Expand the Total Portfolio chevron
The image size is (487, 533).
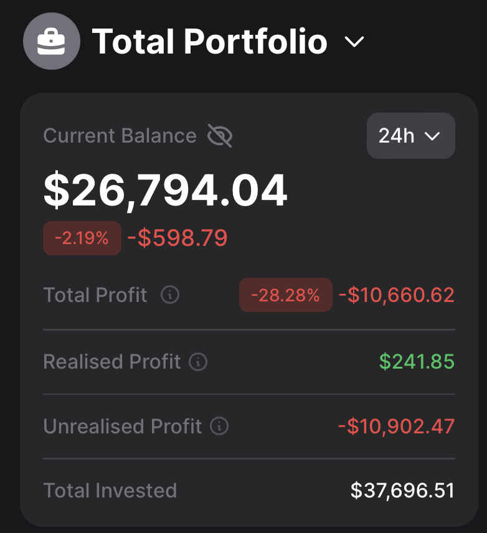(354, 42)
